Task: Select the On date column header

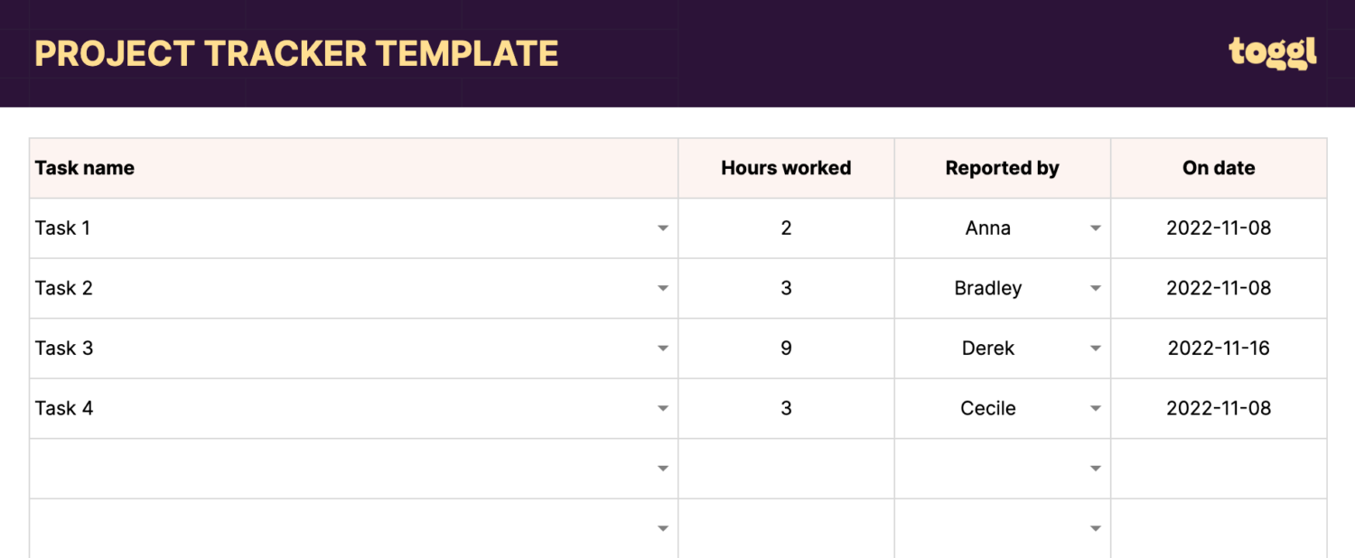Action: [x=1219, y=168]
